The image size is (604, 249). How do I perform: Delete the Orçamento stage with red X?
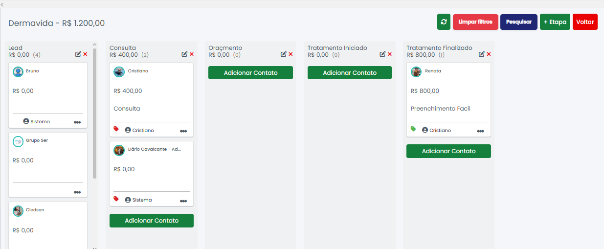(x=291, y=54)
